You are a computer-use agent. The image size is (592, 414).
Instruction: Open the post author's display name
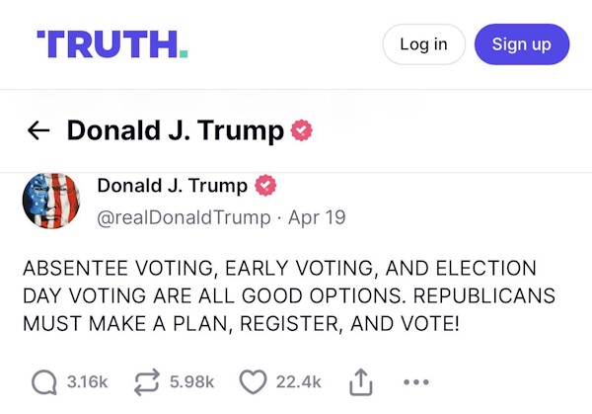(172, 186)
